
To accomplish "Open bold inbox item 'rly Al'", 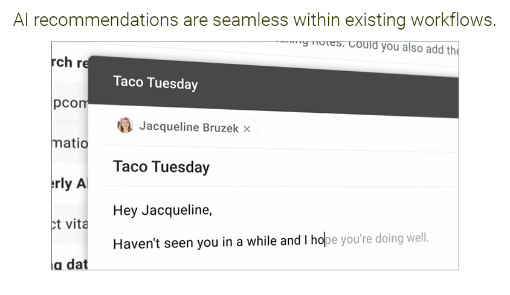I will [x=69, y=183].
